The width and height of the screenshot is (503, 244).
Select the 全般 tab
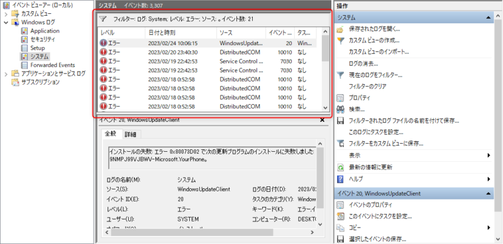[111, 134]
